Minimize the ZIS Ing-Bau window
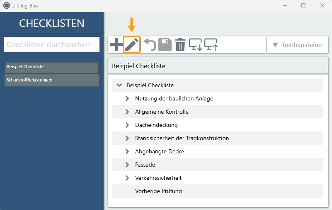This screenshot has width=332, height=210. pos(285,5)
